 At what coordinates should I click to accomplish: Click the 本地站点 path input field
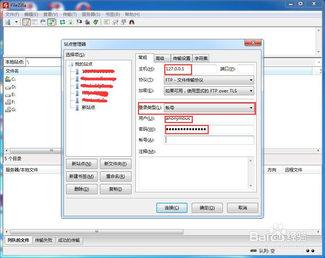[x=44, y=62]
